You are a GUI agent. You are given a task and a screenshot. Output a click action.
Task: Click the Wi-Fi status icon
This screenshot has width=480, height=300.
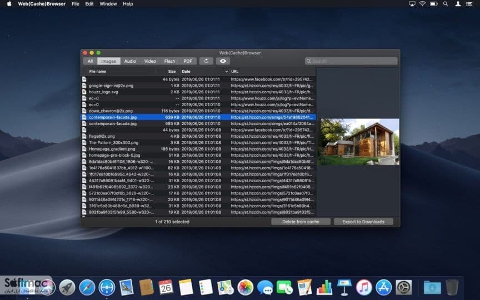[x=422, y=4]
